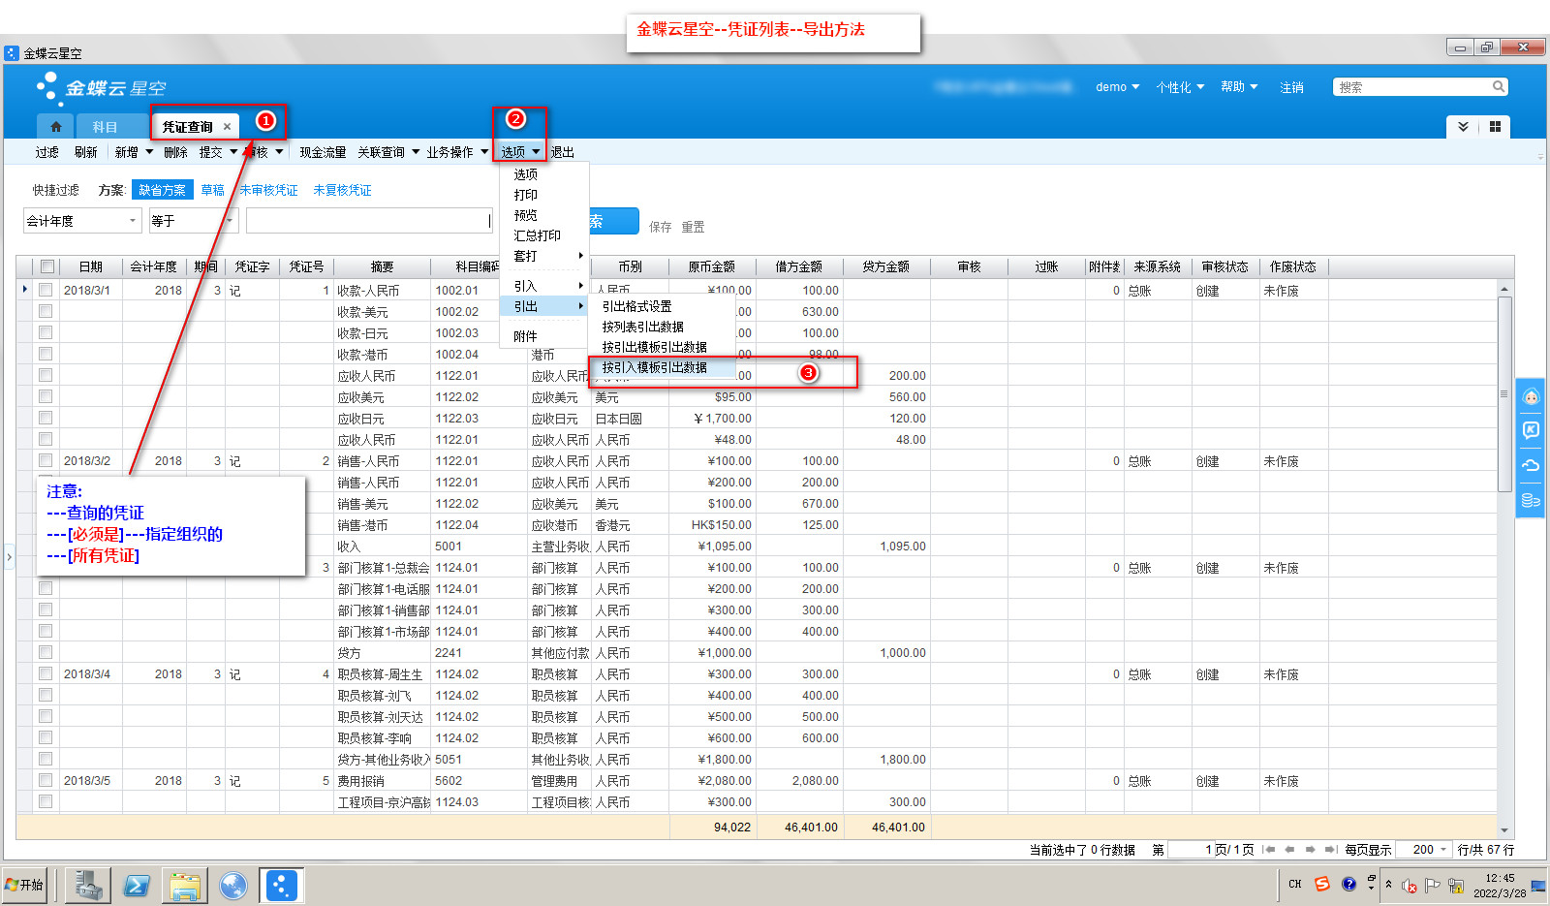The width and height of the screenshot is (1550, 906).
Task: Tick the select-all checkbox in table header
Action: pos(46,266)
